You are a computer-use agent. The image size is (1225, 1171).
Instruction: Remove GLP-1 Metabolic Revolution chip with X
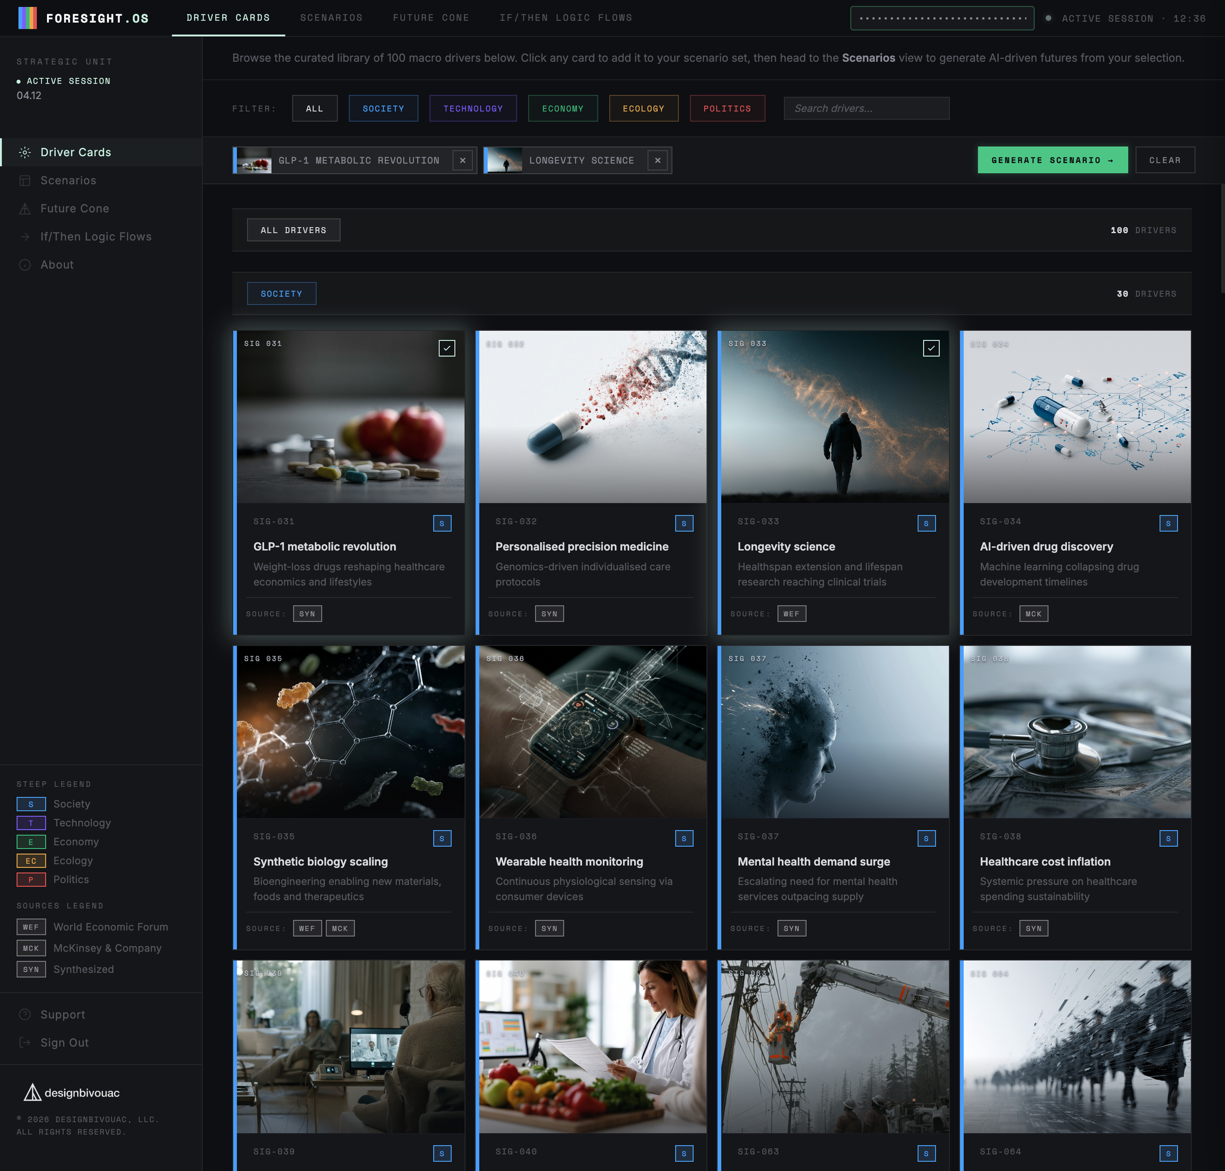pyautogui.click(x=463, y=161)
